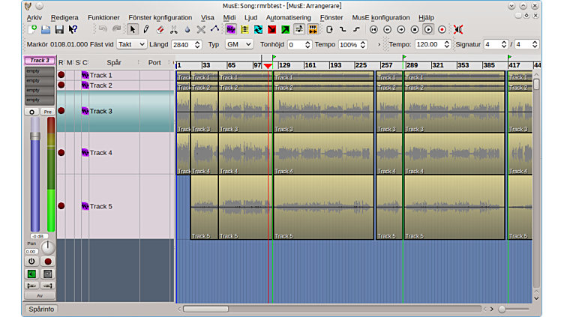Select the Pencil draw tool
This screenshot has height=317, width=564.
click(x=146, y=29)
